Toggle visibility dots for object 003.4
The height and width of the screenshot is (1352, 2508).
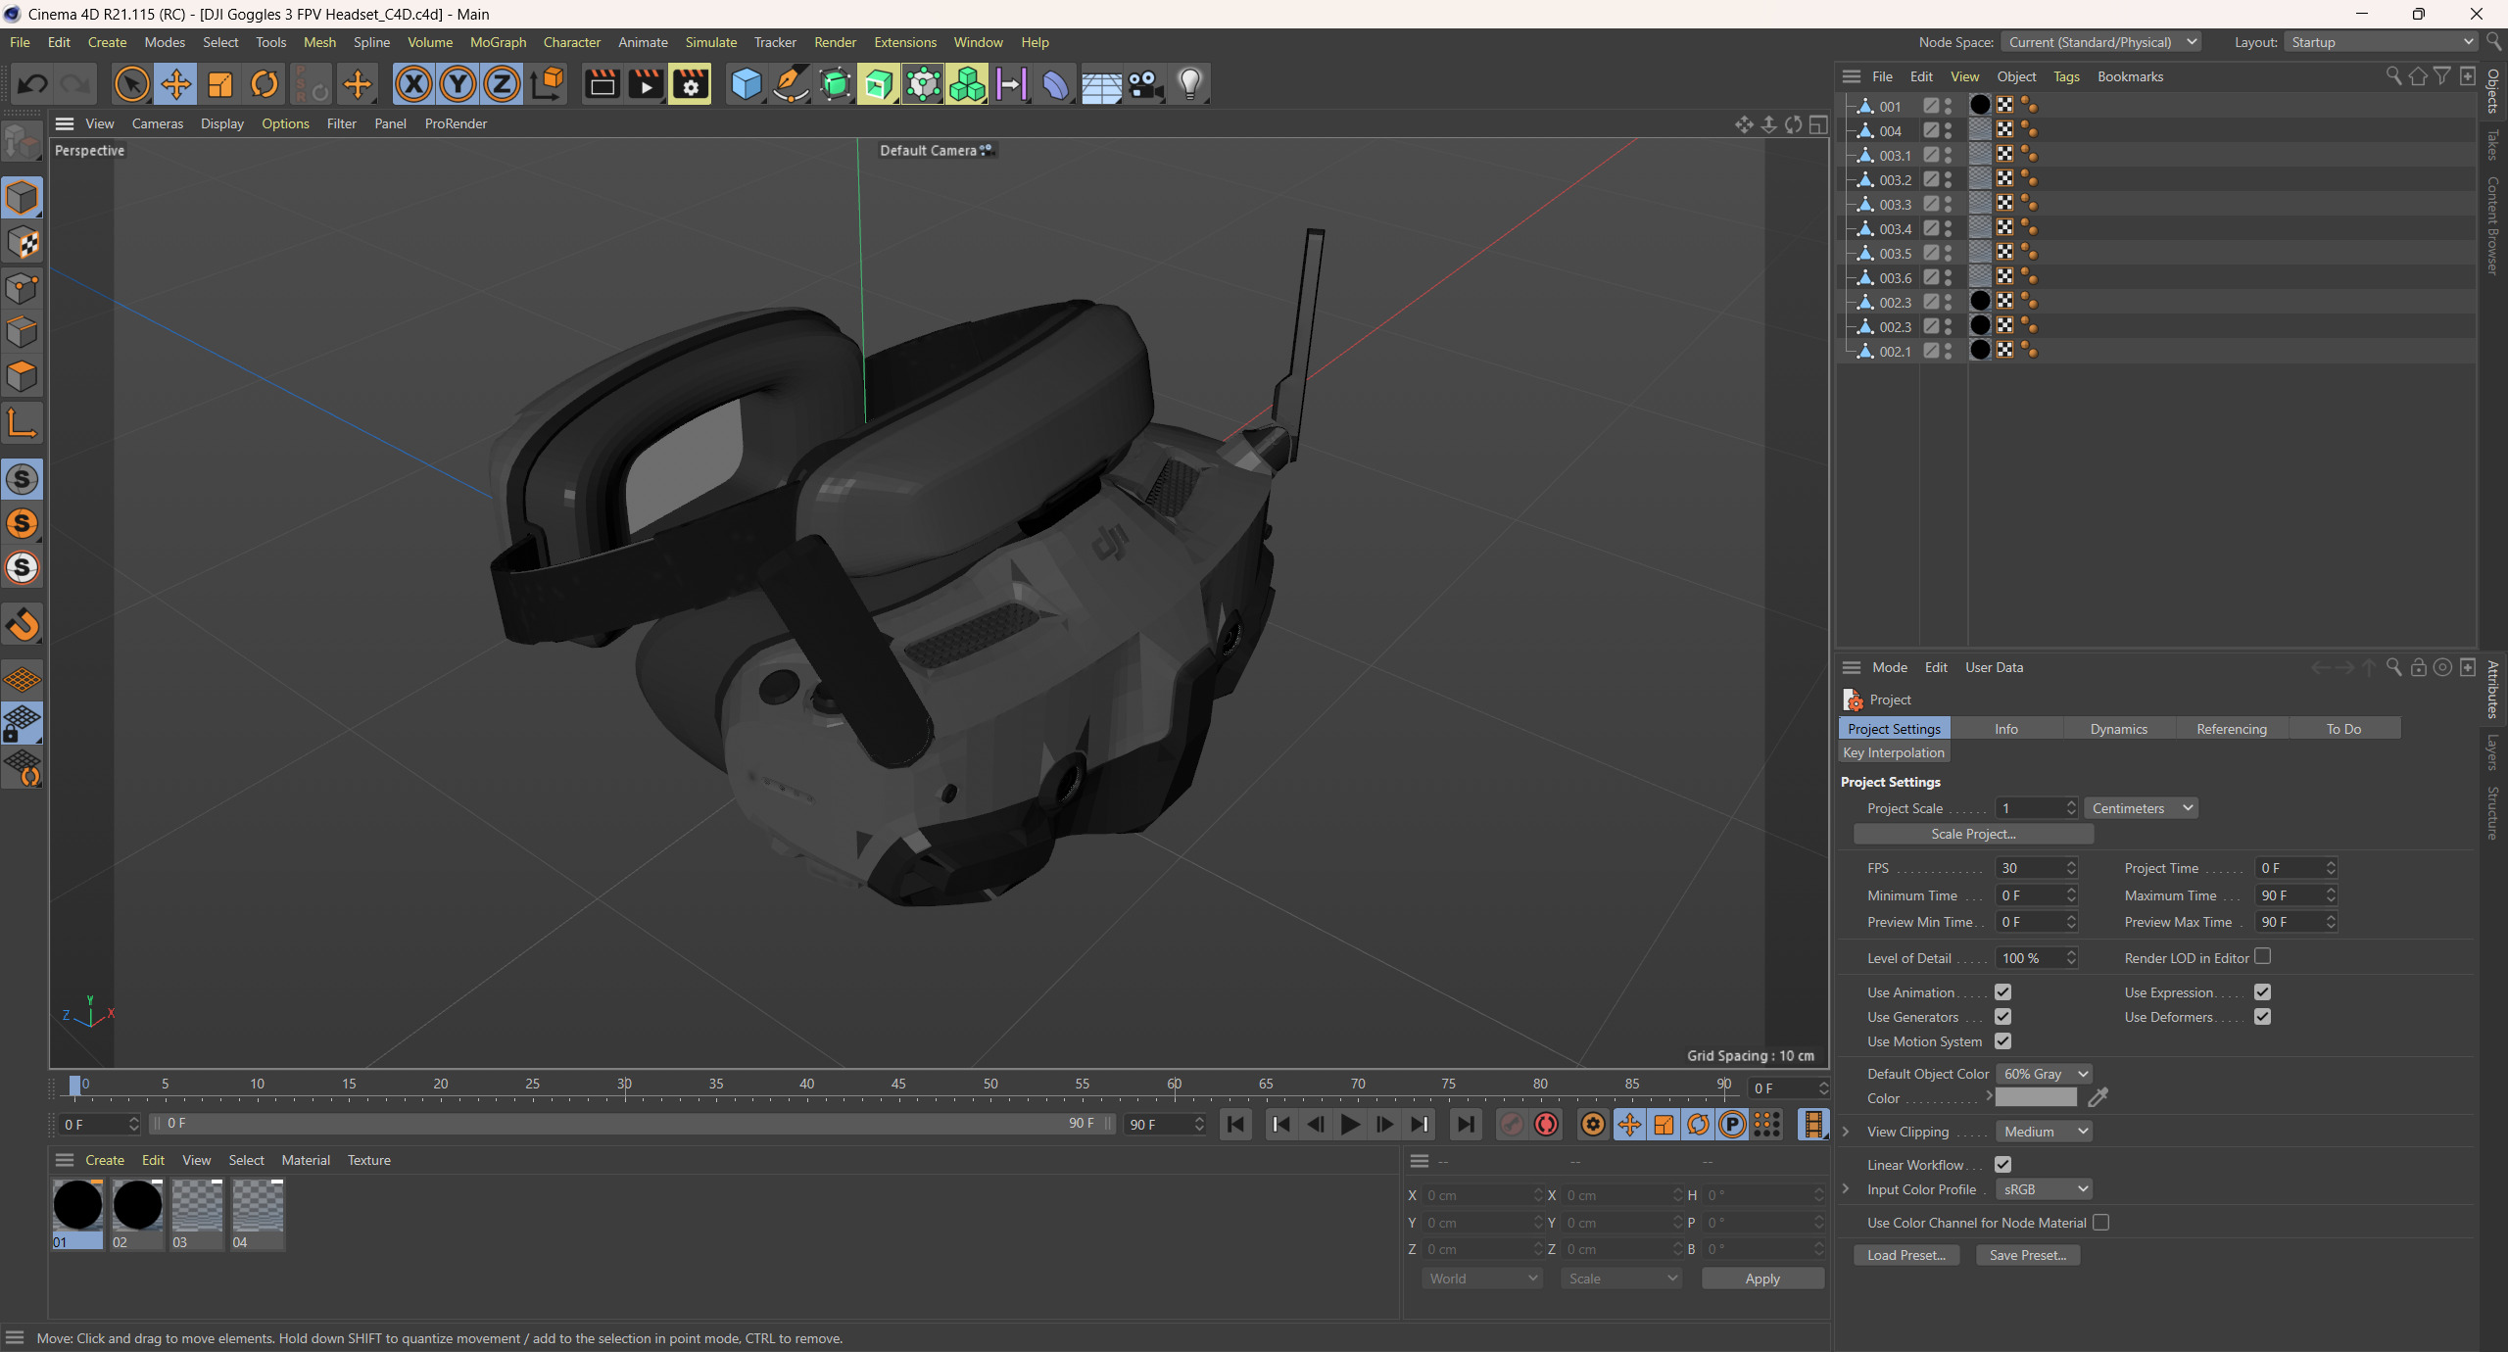[1948, 228]
